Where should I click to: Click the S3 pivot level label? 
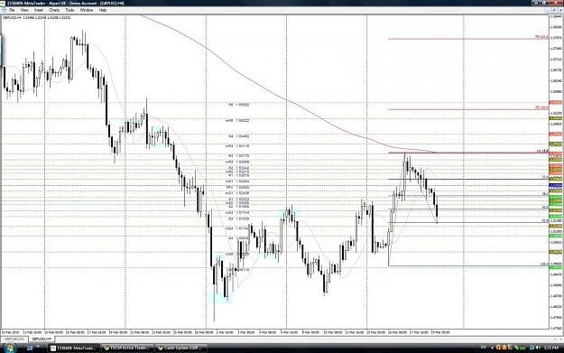[x=239, y=218]
